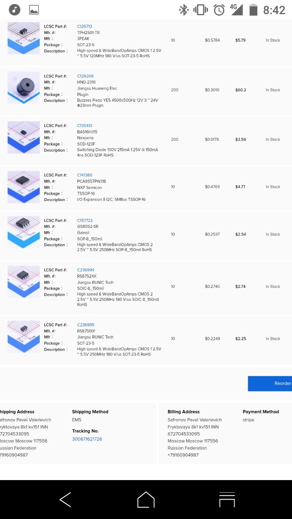
Task: Open part link C157722
Action: click(85, 221)
